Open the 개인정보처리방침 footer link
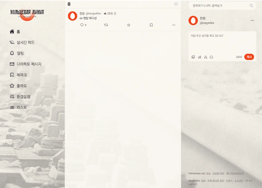The height and width of the screenshot is (188, 262). [x=235, y=173]
